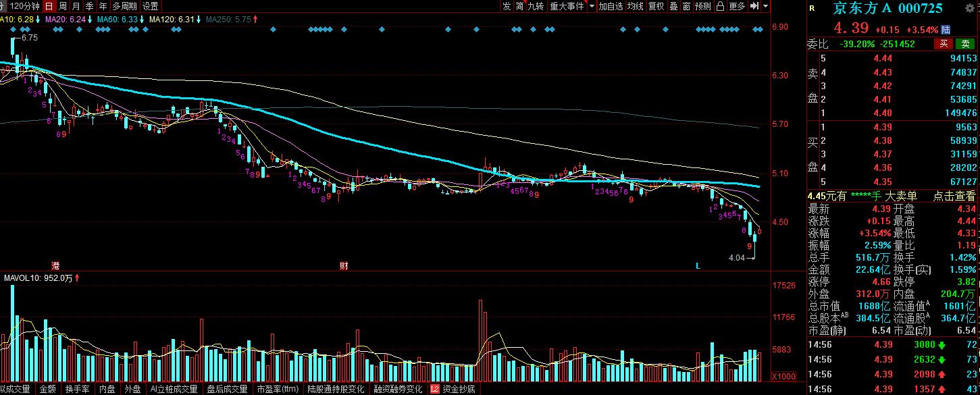Click MA120: 6.31 legend label

172,20
